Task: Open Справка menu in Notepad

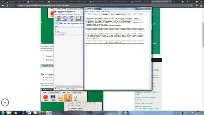Action: (x=107, y=11)
